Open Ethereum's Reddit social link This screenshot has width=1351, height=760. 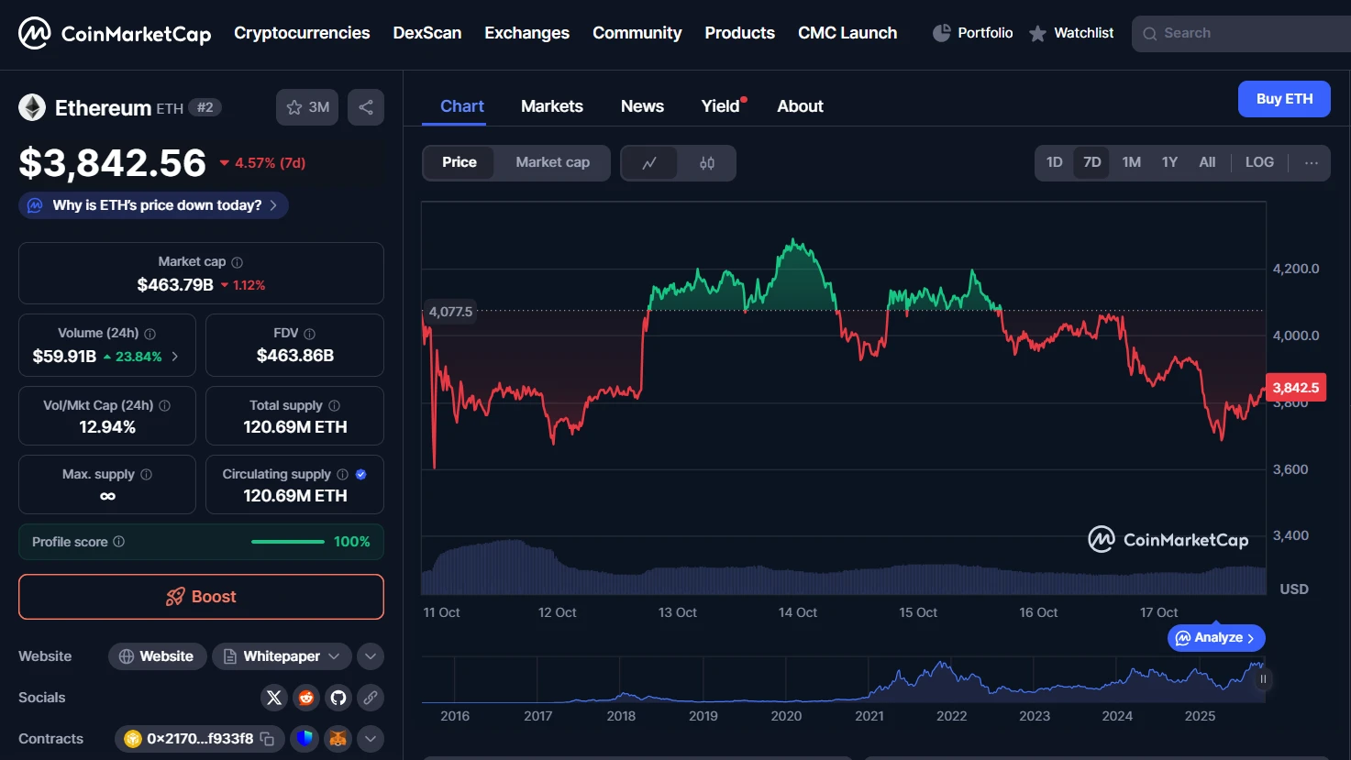306,698
